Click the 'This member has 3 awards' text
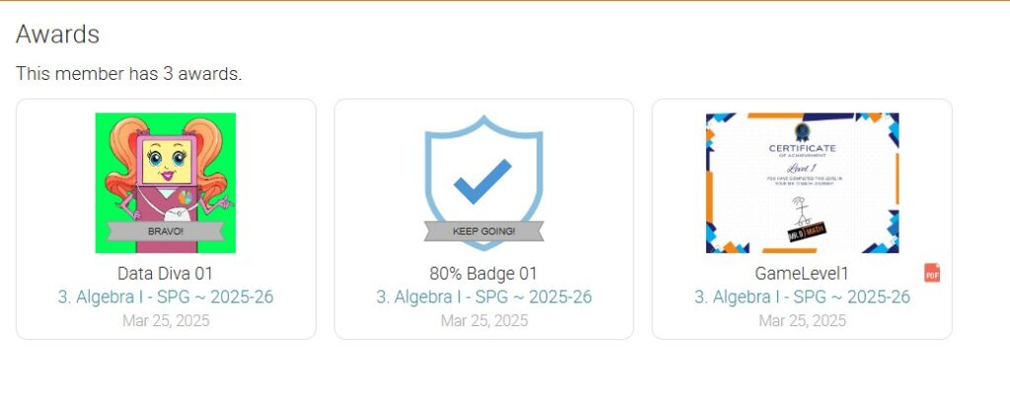 (x=128, y=73)
